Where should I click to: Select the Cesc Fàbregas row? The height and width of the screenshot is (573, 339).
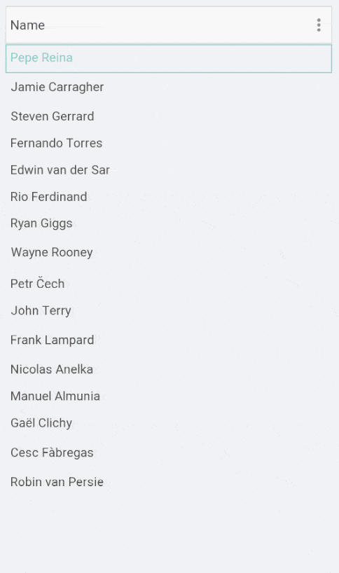[169, 453]
